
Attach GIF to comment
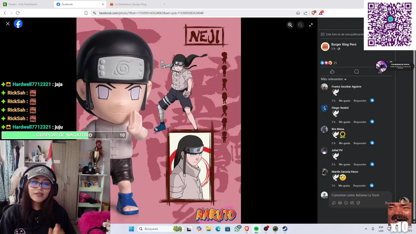(x=352, y=203)
